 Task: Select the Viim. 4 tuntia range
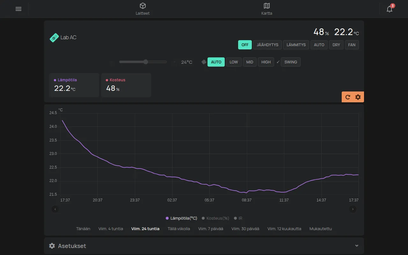point(111,229)
